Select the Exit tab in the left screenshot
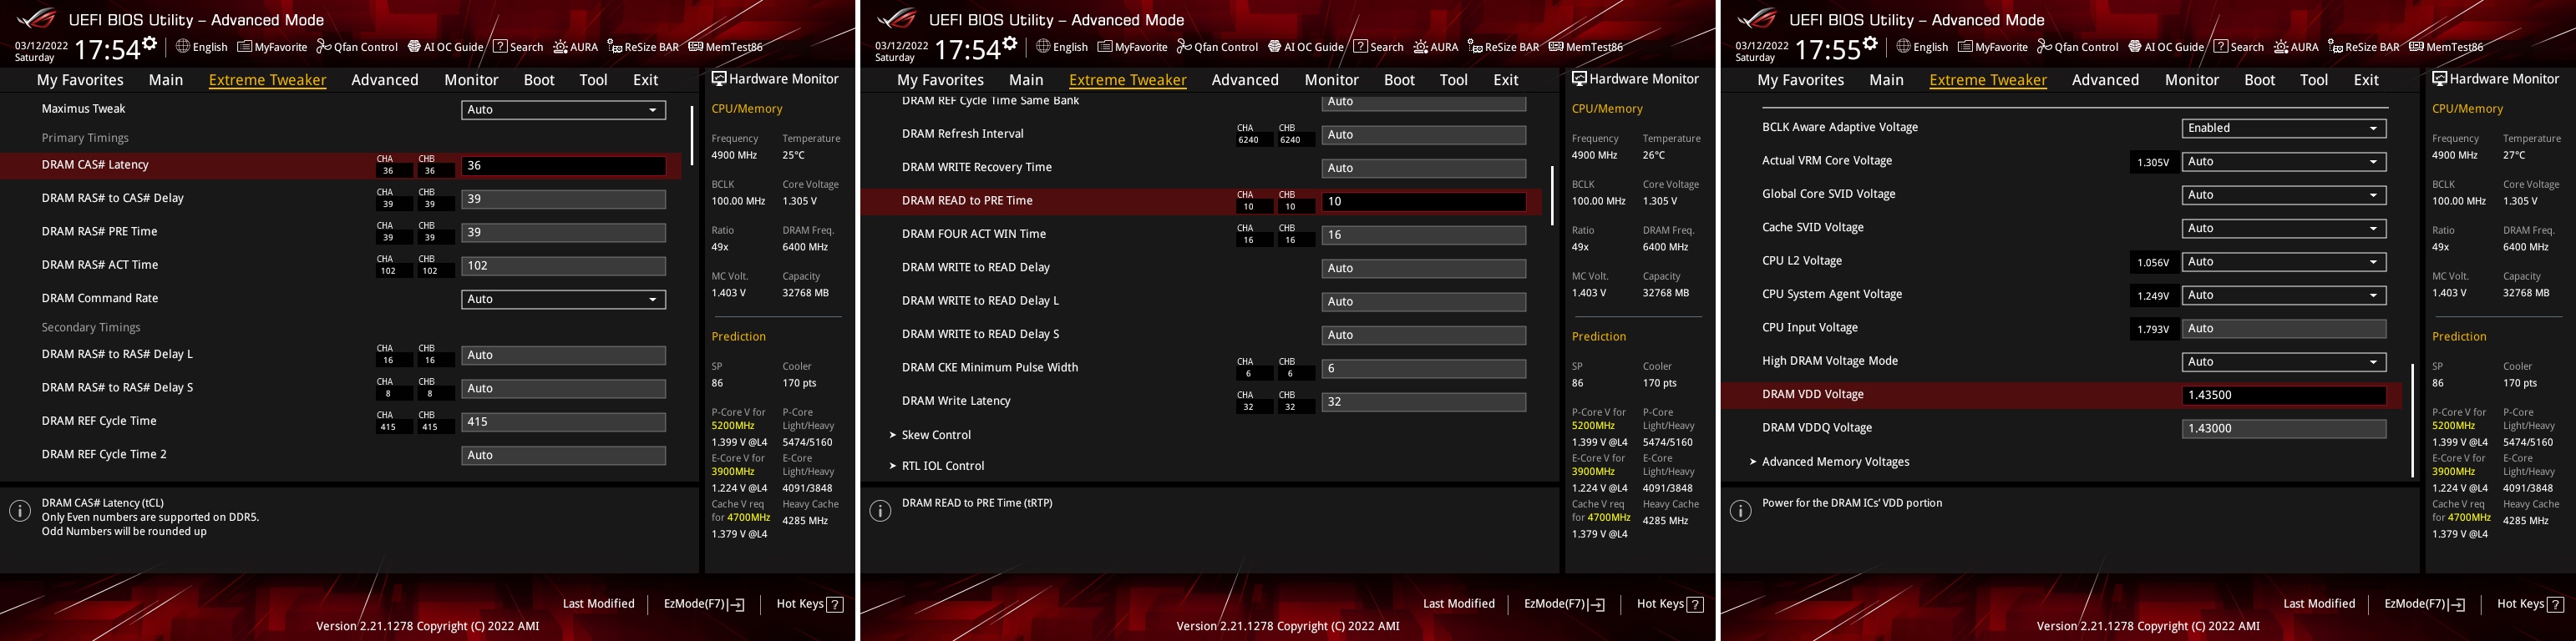The height and width of the screenshot is (641, 2576). [x=645, y=80]
